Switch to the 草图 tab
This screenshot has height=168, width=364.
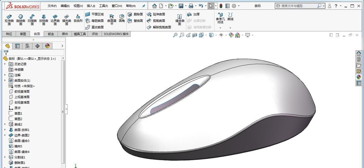[23, 34]
